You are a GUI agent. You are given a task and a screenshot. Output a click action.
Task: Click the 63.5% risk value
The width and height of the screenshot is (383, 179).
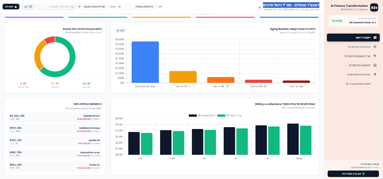87,84
